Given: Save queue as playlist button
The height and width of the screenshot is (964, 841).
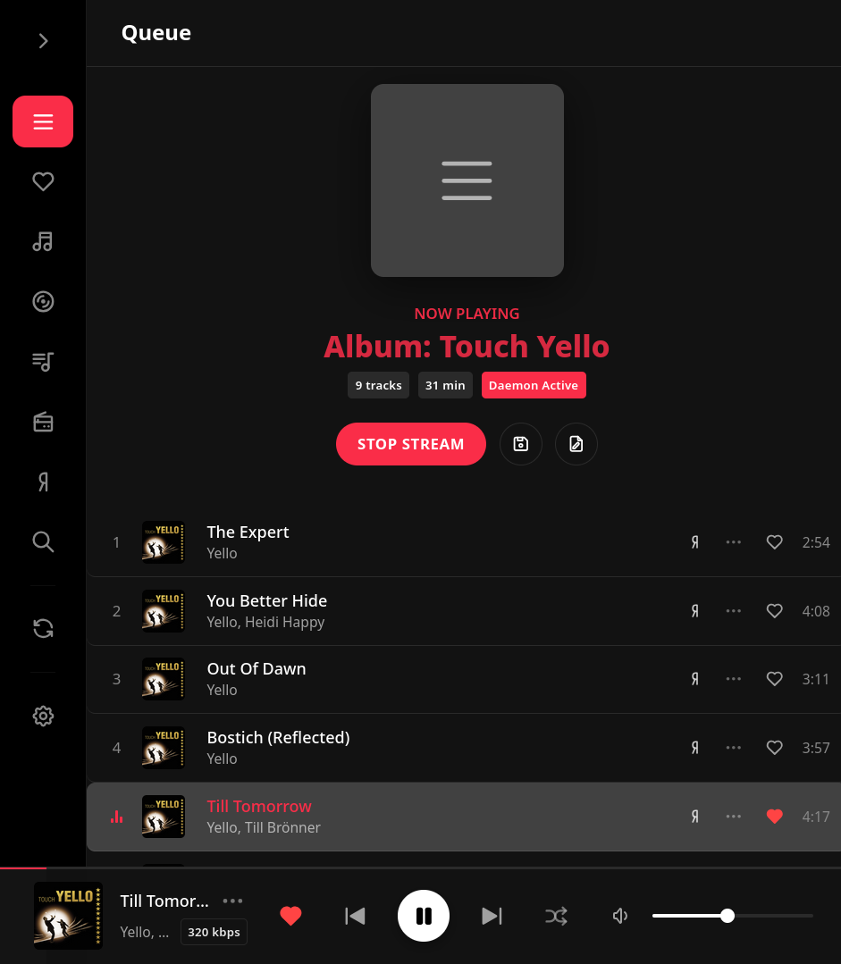Looking at the screenshot, I should click(521, 444).
